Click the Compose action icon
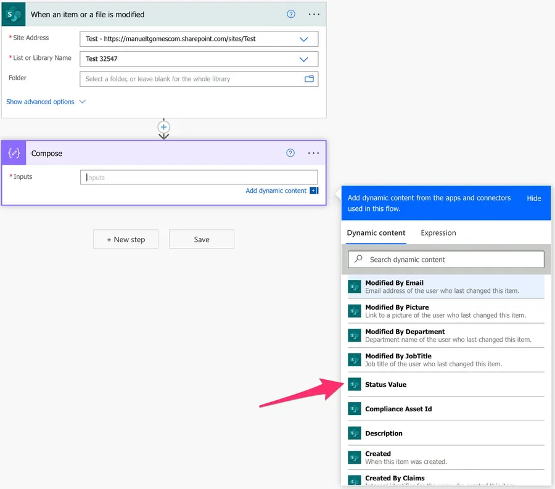Image resolution: width=555 pixels, height=489 pixels. click(14, 154)
